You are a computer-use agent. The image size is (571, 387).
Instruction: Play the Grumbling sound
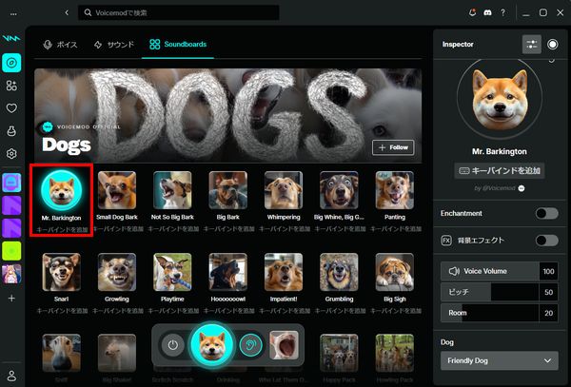pyautogui.click(x=339, y=272)
